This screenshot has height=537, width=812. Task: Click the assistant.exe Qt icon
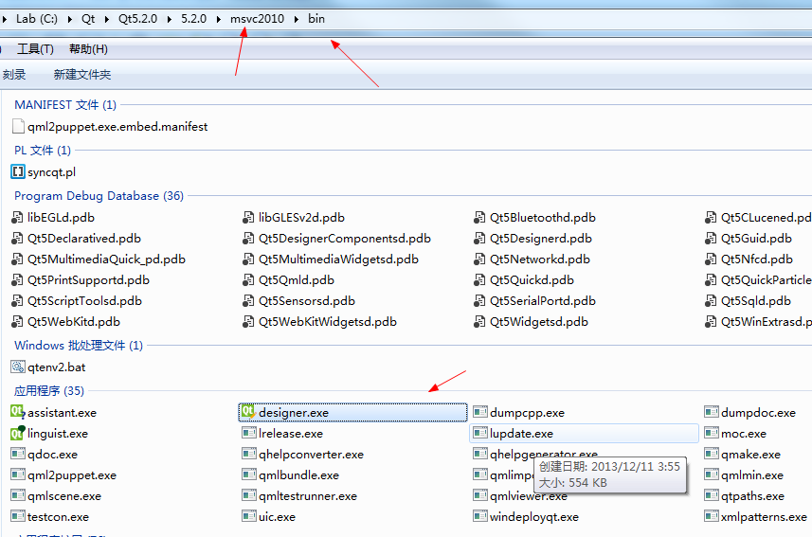point(18,412)
